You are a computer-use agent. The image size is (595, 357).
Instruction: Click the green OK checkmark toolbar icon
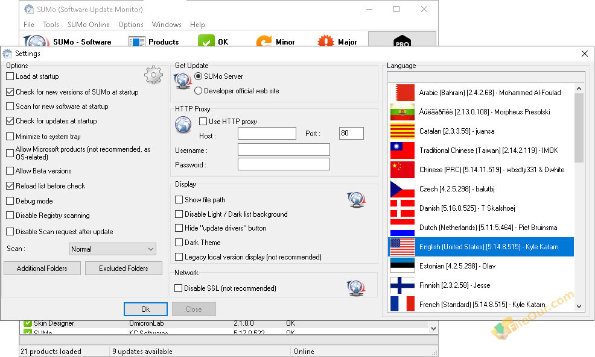(206, 40)
